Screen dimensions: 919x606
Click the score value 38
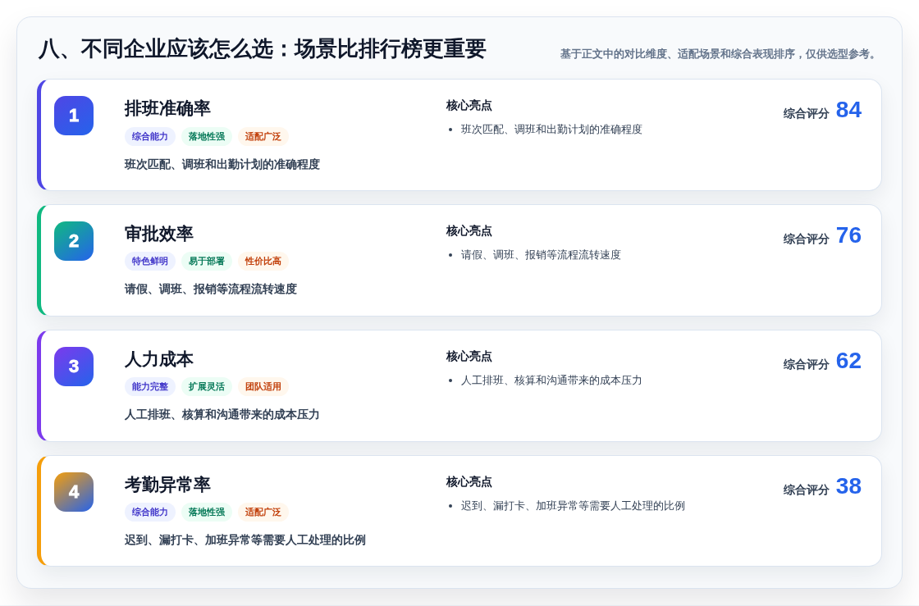pos(848,486)
